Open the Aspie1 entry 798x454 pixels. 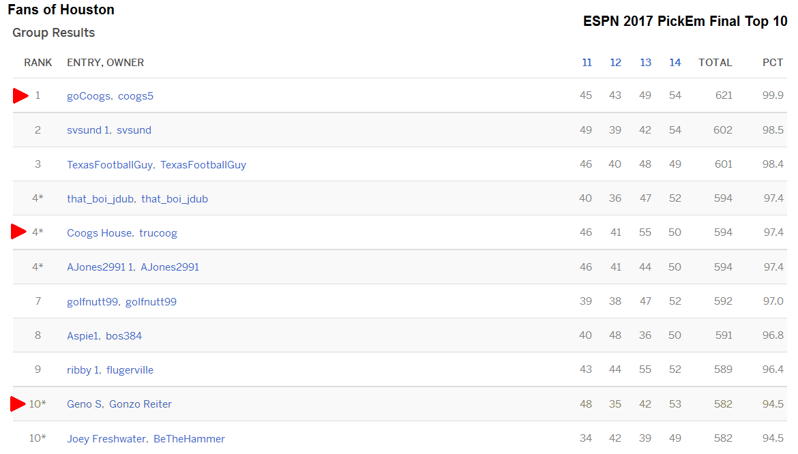(83, 335)
